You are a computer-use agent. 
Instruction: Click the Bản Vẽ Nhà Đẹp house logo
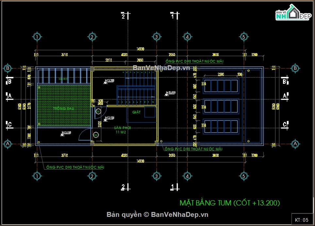(293, 12)
